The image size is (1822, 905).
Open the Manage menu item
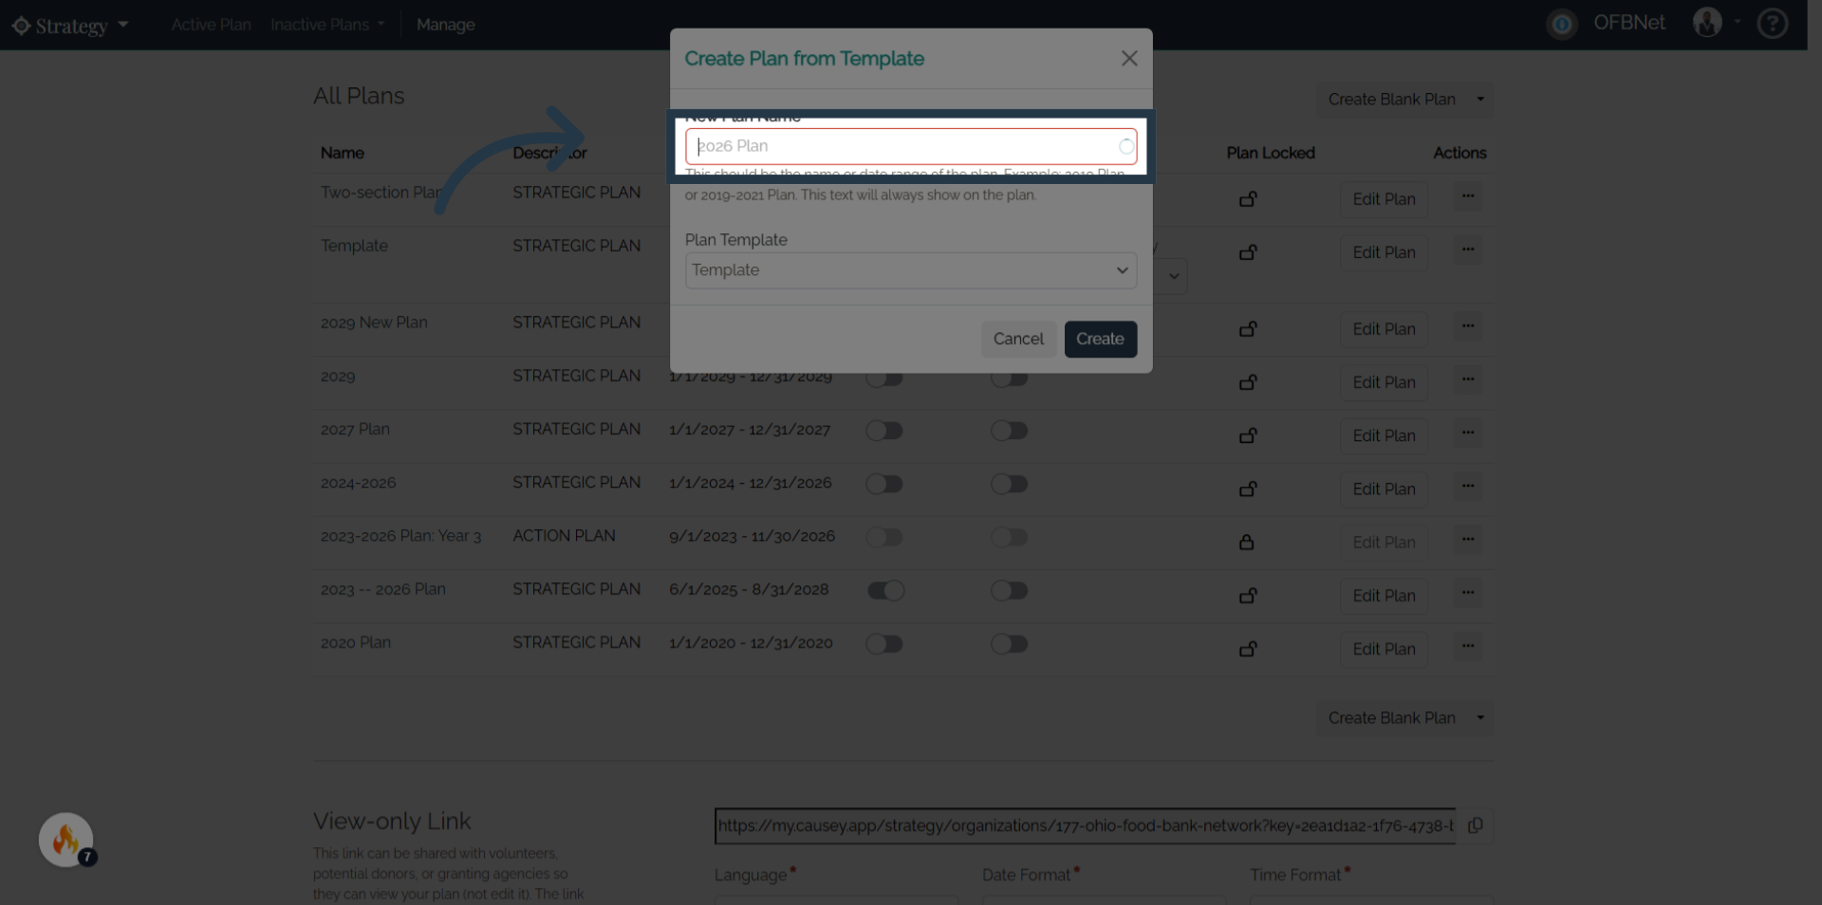446,25
